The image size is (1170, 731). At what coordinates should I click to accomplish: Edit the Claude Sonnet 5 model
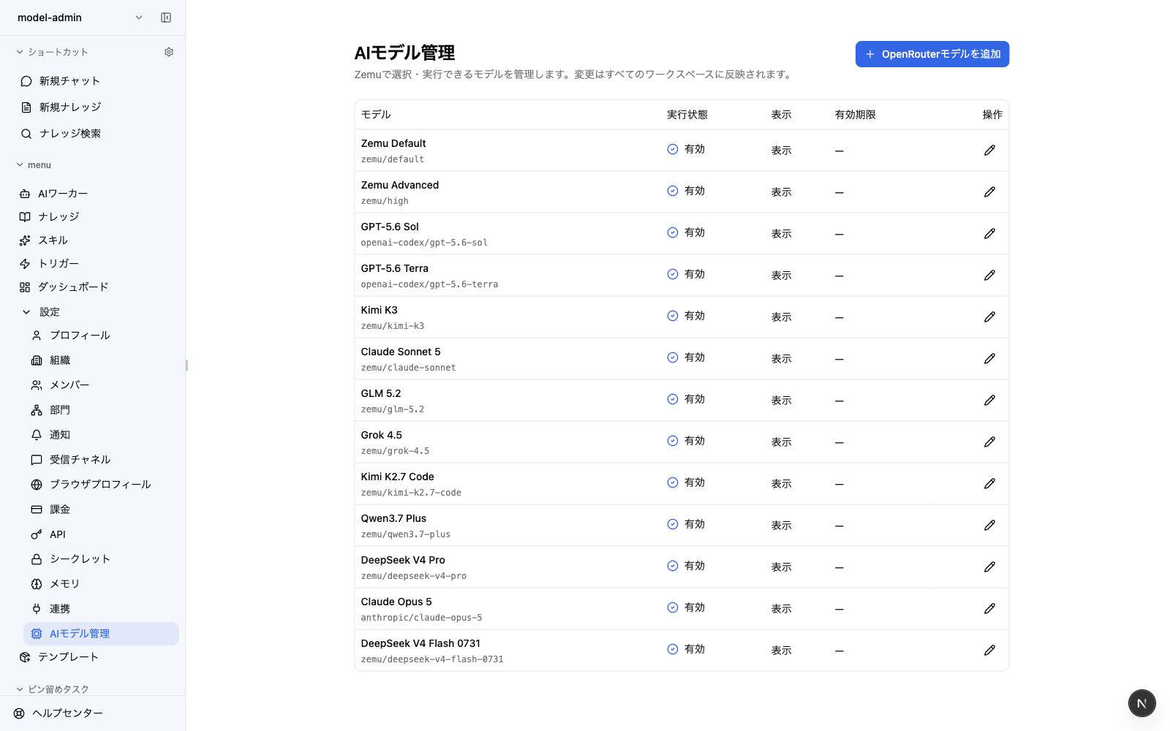point(989,358)
